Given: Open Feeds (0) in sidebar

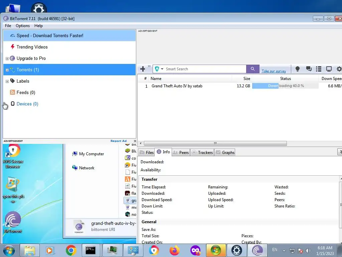Looking at the screenshot, I should pos(26,92).
